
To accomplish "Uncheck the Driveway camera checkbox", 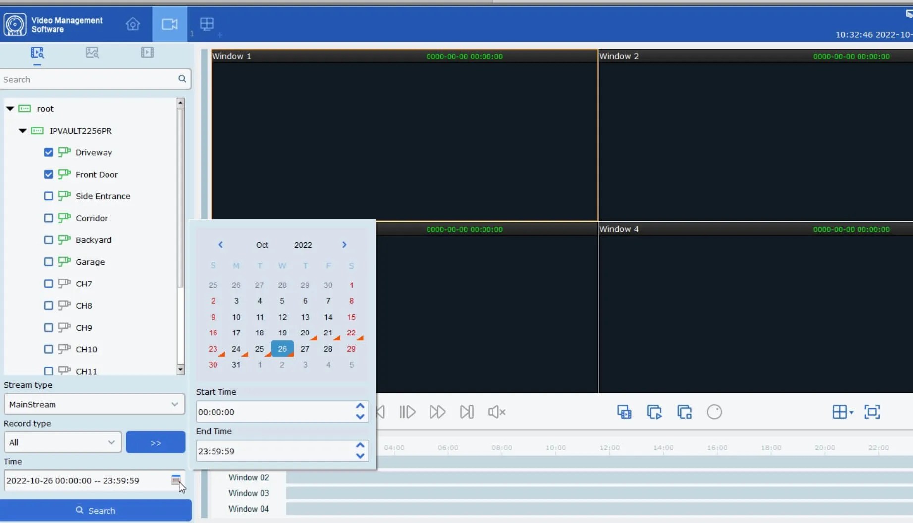I will click(x=48, y=152).
